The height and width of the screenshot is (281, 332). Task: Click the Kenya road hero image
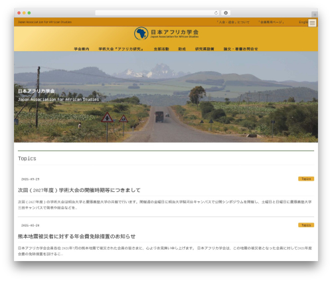pos(166,97)
